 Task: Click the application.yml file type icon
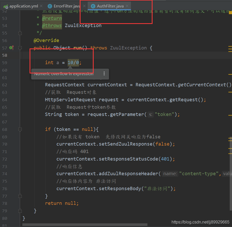pos(6,6)
